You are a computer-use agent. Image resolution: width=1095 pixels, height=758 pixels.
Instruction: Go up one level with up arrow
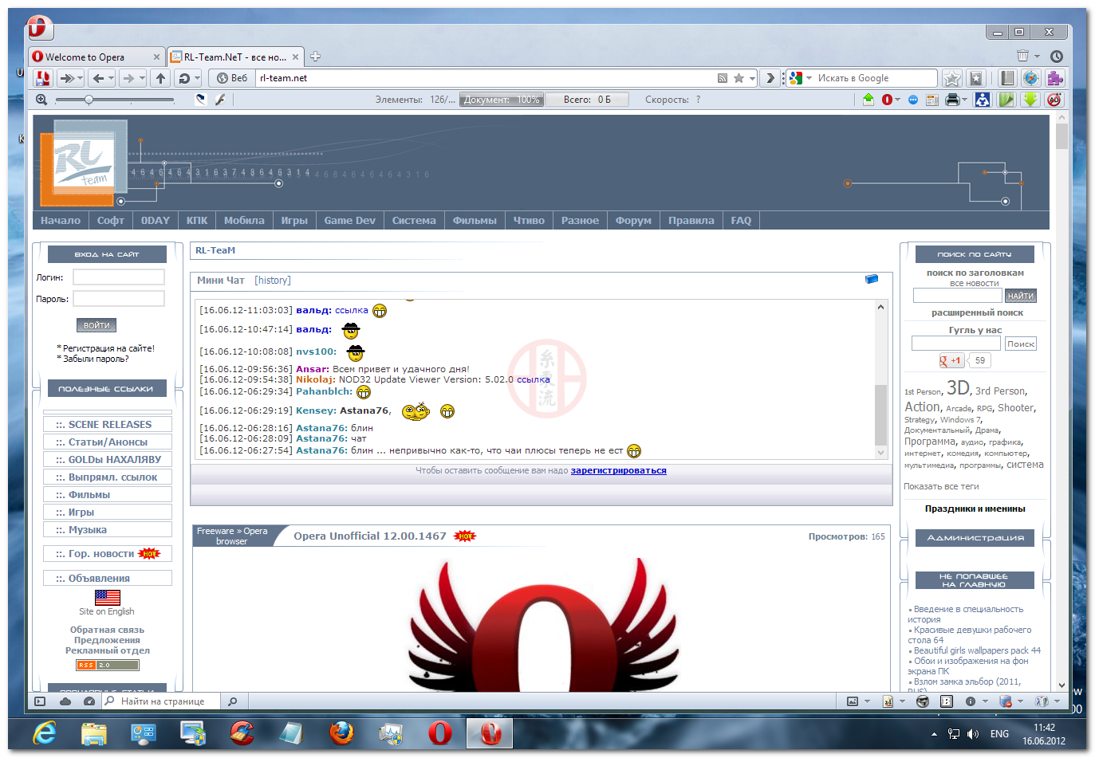[161, 78]
